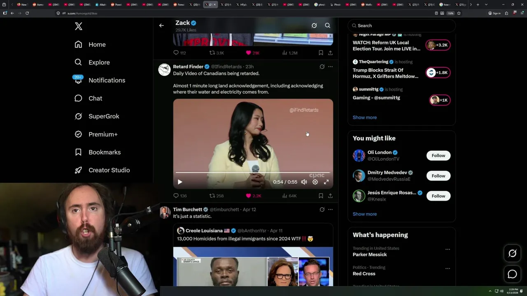Show more live broadcasts
Screen dimensions: 527x296
pyautogui.click(x=364, y=118)
